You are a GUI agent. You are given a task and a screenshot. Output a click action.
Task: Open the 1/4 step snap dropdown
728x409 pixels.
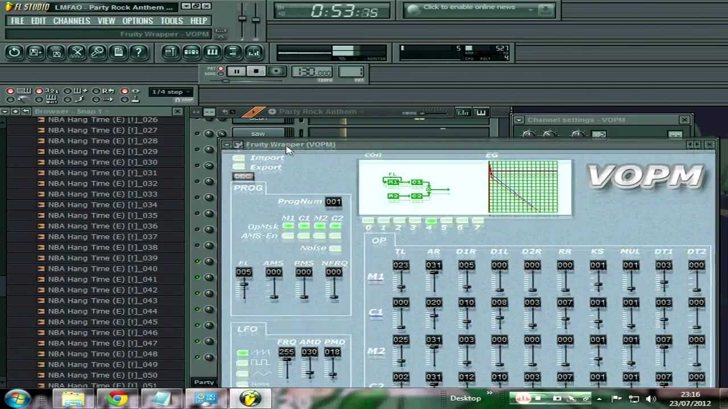[171, 92]
